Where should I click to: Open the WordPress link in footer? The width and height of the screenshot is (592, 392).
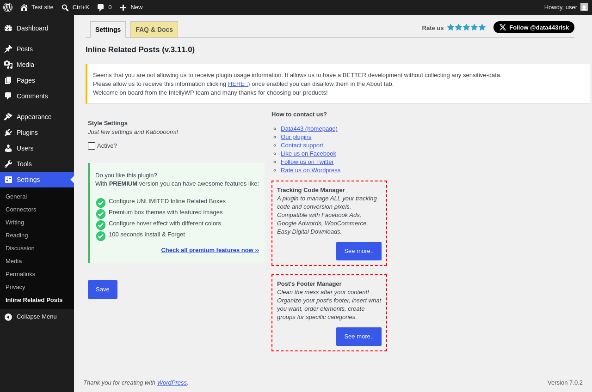172,383
